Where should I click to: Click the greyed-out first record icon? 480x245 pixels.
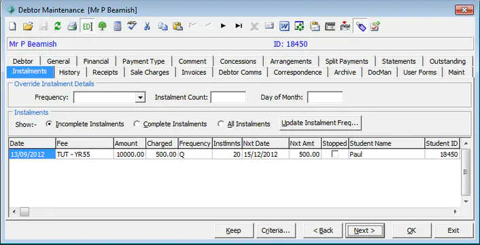(x=193, y=26)
